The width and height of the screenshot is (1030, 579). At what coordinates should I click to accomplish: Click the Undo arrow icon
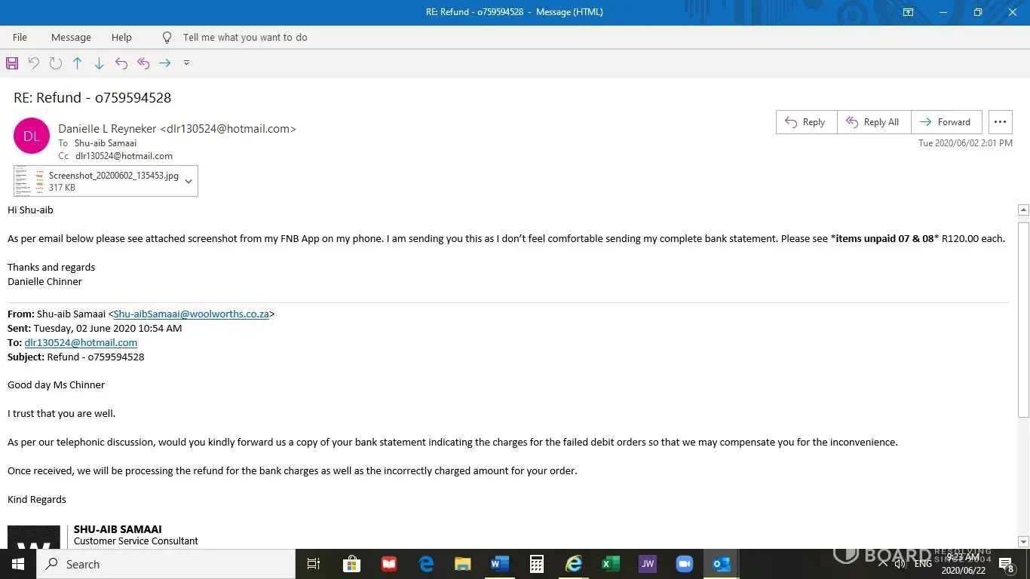point(33,63)
